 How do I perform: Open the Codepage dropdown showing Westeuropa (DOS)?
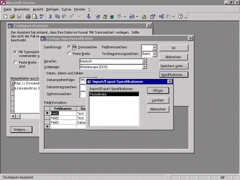pyautogui.click(x=144, y=67)
